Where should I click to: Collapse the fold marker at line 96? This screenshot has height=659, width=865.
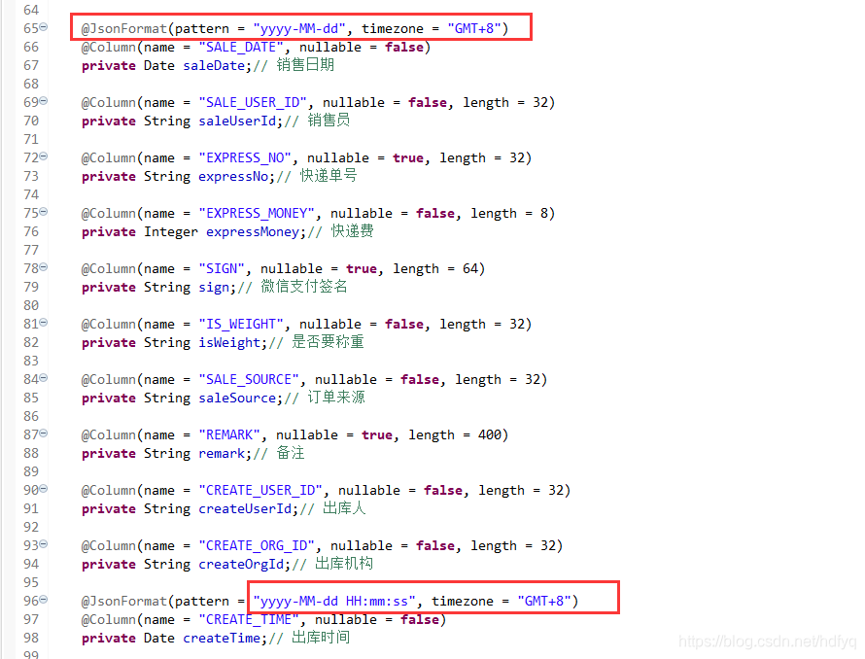point(44,600)
